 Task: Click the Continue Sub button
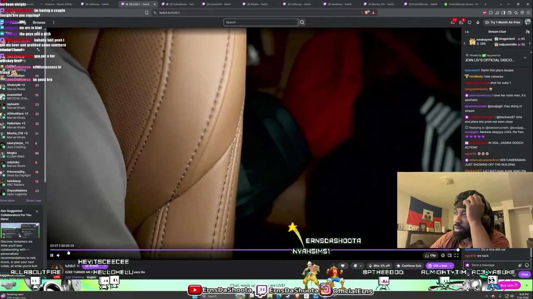point(409,266)
